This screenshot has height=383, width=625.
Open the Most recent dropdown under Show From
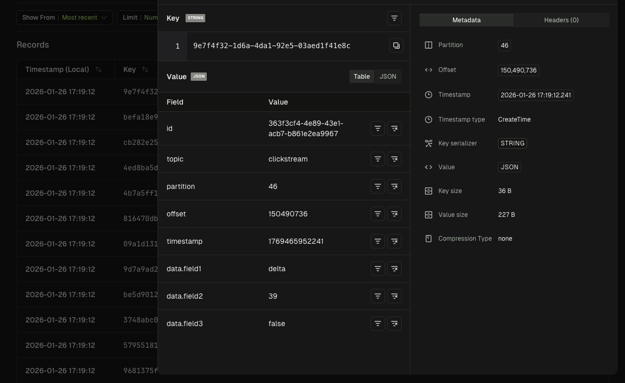click(x=84, y=17)
